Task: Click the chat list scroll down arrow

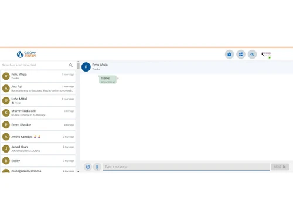Action: 78,171
